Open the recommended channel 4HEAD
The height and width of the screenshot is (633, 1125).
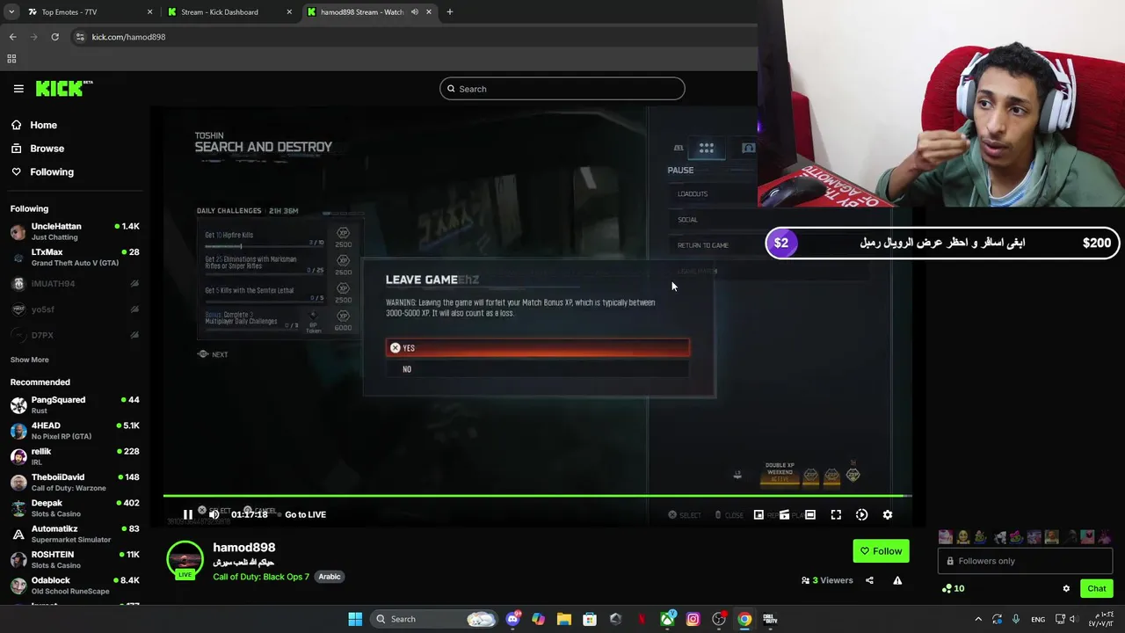75,431
